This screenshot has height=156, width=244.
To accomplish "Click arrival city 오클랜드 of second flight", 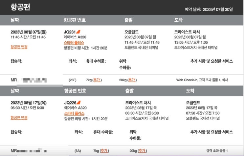I will tap(193, 103).
